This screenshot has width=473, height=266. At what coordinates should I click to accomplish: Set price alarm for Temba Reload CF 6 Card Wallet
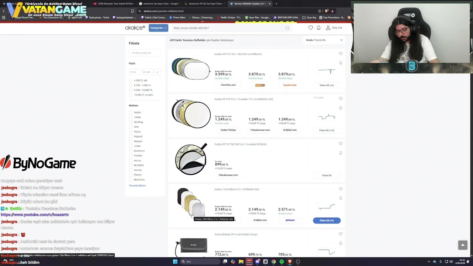tap(341, 243)
